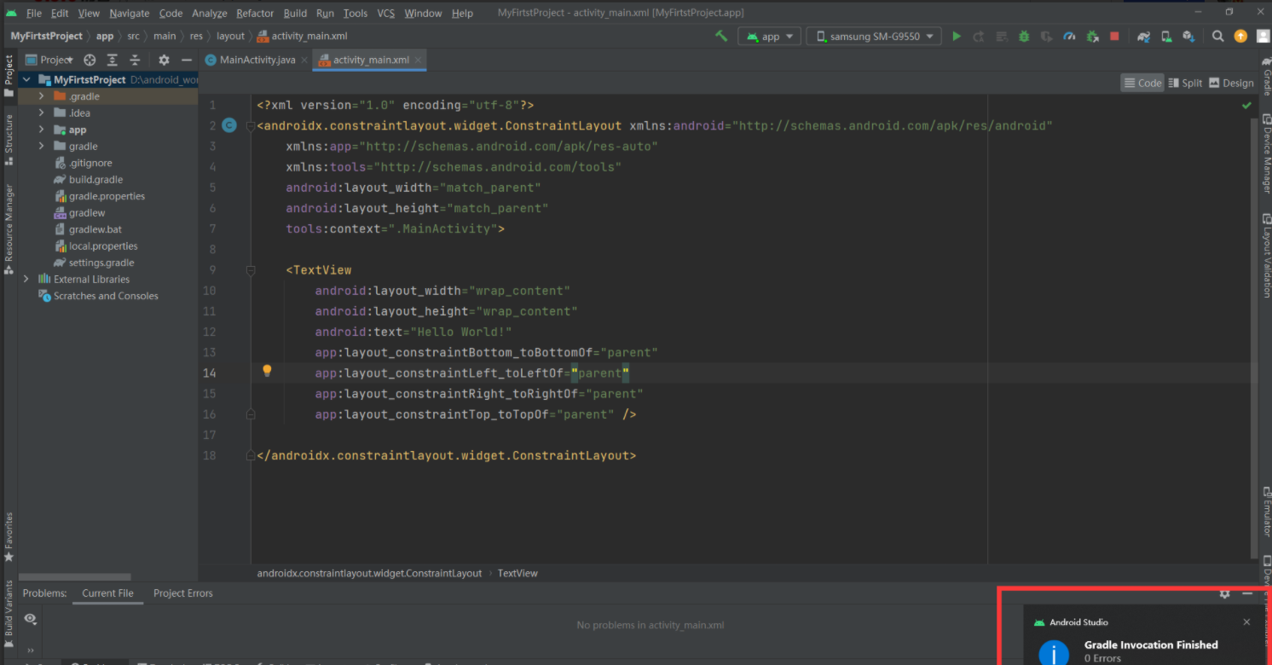
Task: Open the Profiler gauge icon
Action: point(1069,37)
